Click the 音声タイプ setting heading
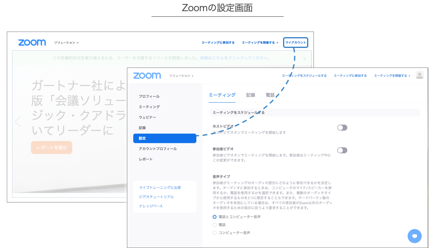The image size is (430, 248). (221, 177)
